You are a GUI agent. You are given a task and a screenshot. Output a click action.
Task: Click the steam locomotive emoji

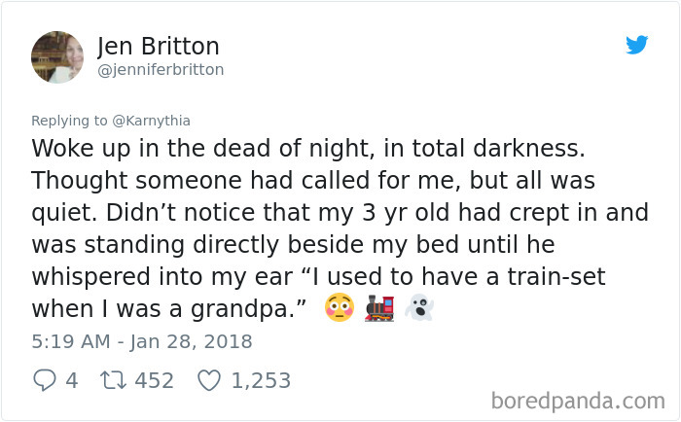click(x=379, y=308)
